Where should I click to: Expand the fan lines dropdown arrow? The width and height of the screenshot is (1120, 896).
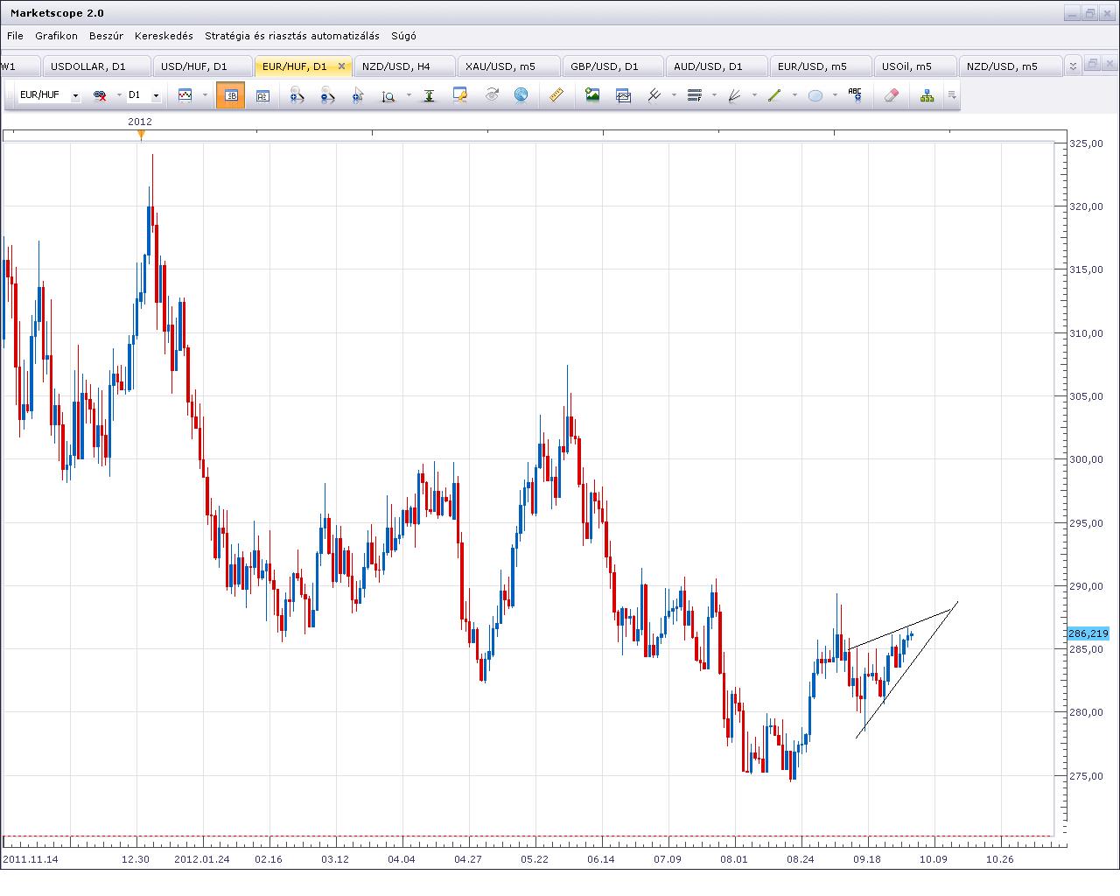point(754,95)
